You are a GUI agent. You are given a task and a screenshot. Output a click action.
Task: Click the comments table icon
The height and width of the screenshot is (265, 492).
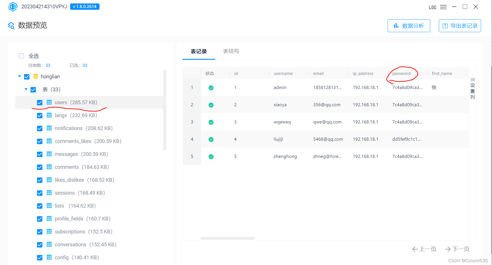(49, 167)
